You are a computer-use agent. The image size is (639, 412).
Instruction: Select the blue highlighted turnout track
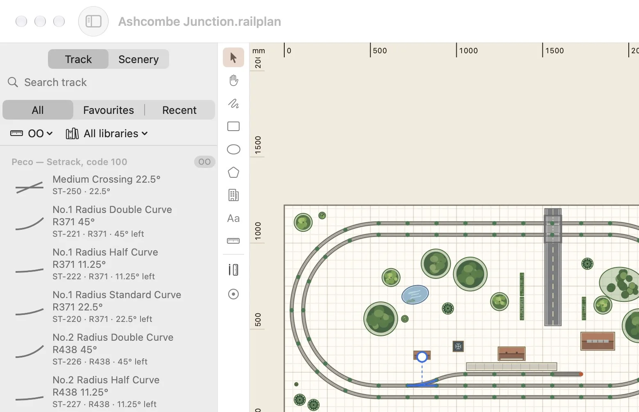422,384
